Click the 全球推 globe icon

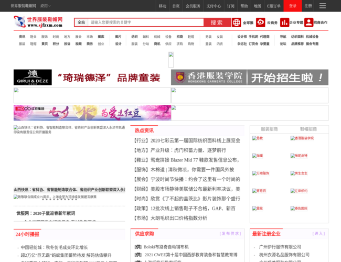coord(237,23)
